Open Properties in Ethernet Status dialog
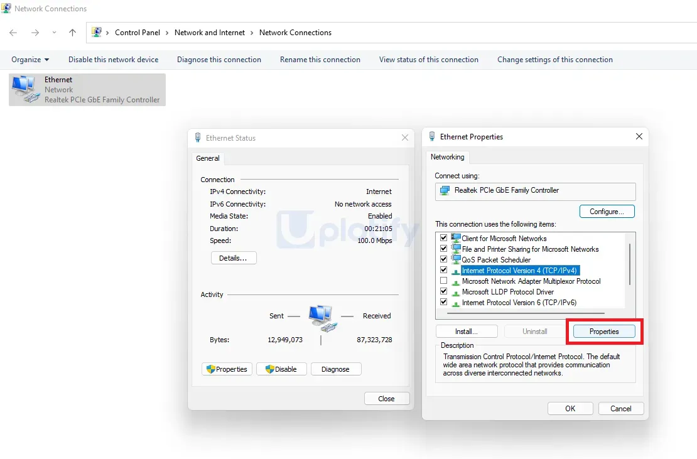Image resolution: width=697 pixels, height=459 pixels. click(x=227, y=369)
